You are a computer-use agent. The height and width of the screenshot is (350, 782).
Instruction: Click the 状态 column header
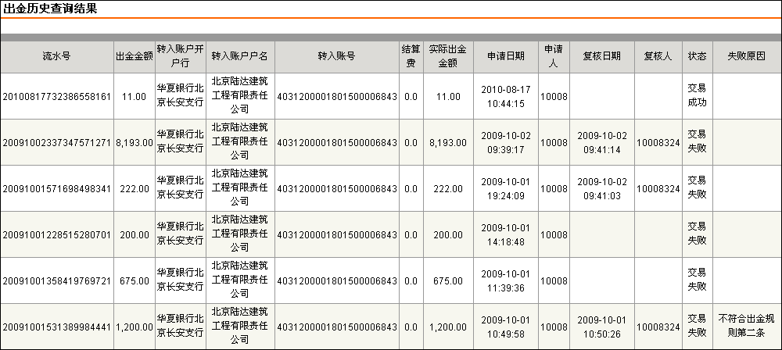[698, 56]
